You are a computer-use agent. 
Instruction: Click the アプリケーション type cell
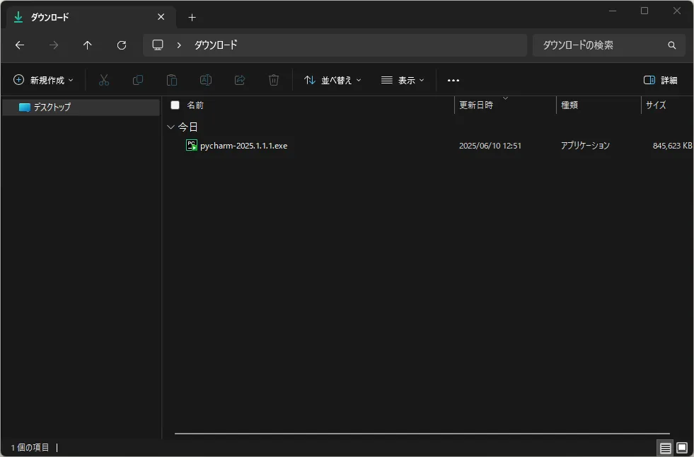point(585,146)
